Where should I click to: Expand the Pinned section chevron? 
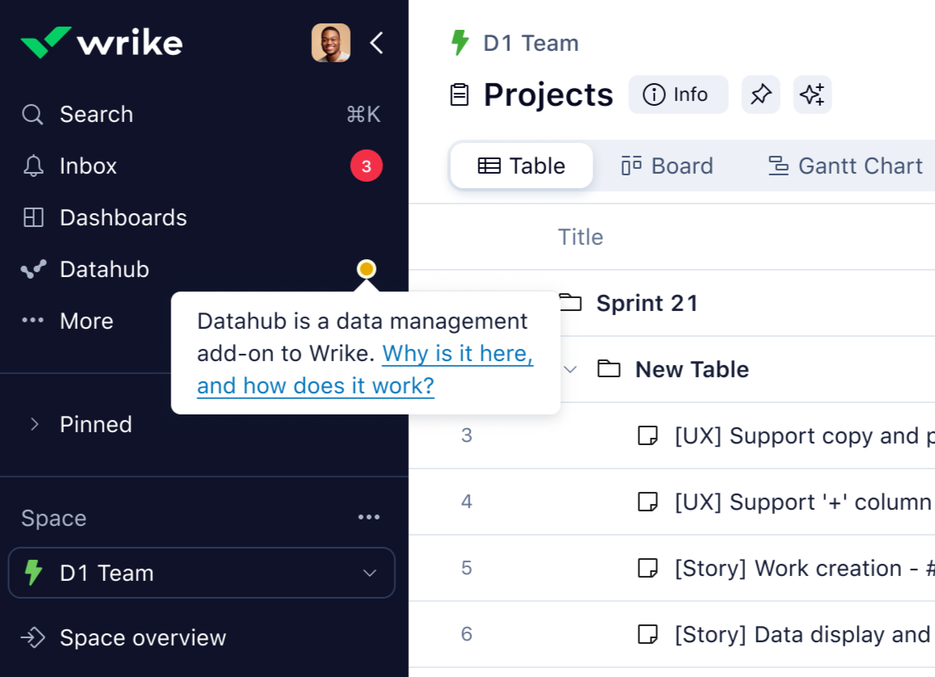tap(35, 424)
